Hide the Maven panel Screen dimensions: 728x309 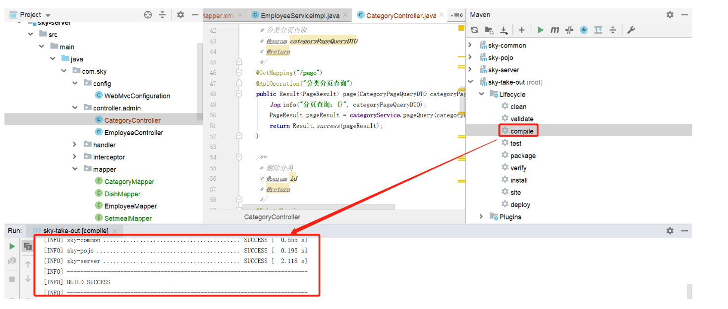(684, 15)
